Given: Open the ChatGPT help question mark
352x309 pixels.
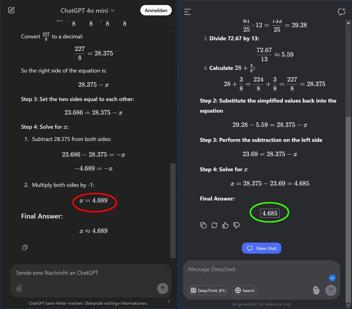Looking at the screenshot, I should point(169,301).
